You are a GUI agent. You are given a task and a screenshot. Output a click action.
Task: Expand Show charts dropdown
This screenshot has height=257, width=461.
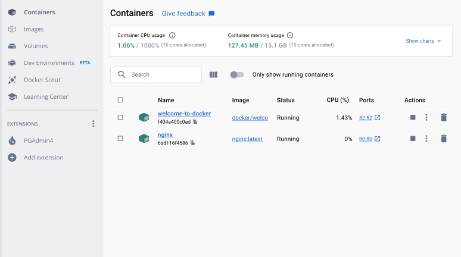coord(423,41)
